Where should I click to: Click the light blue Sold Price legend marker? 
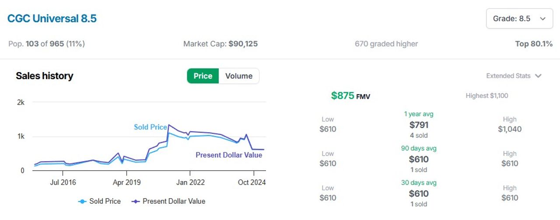82,201
